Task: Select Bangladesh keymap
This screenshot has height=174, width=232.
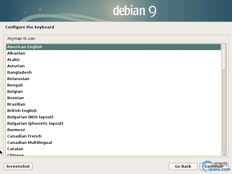Action: pos(114,72)
